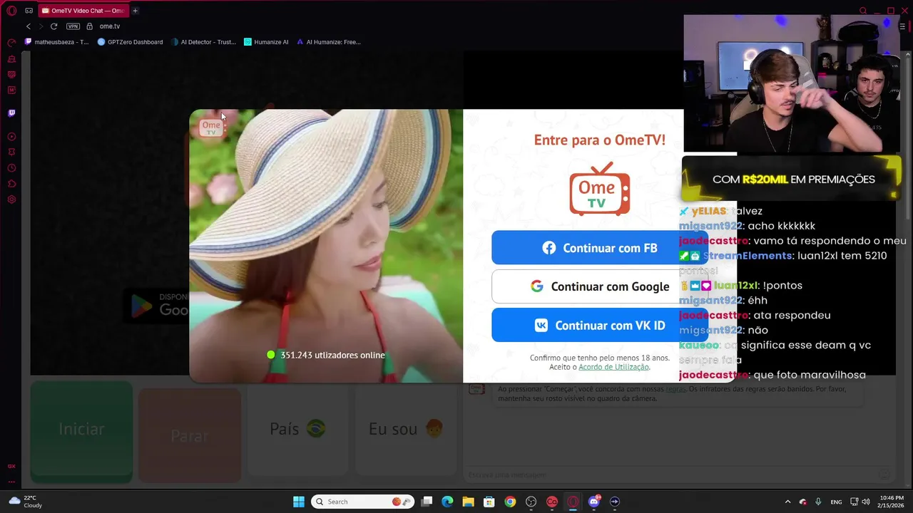The image size is (913, 513).
Task: Reload the ome.tv page
Action: click(x=53, y=26)
